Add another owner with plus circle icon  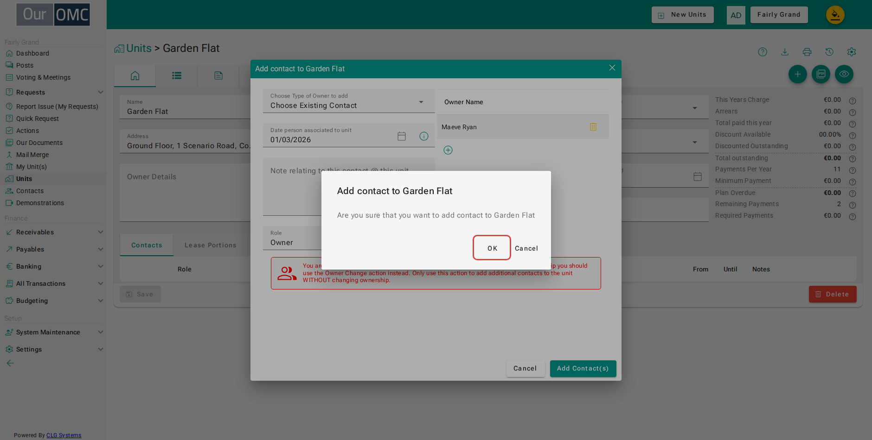[448, 150]
